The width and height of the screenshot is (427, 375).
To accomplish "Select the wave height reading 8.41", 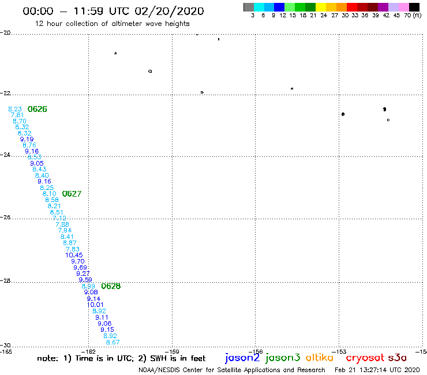I will coord(67,237).
